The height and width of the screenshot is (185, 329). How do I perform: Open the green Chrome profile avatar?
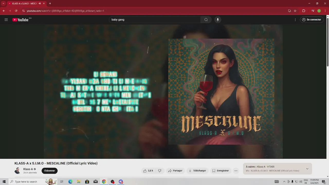click(x=319, y=11)
